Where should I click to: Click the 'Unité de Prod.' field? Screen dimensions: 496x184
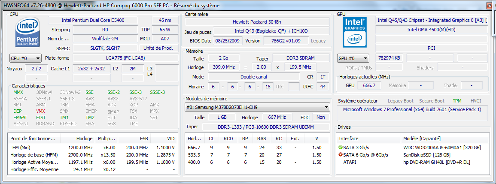(159, 48)
